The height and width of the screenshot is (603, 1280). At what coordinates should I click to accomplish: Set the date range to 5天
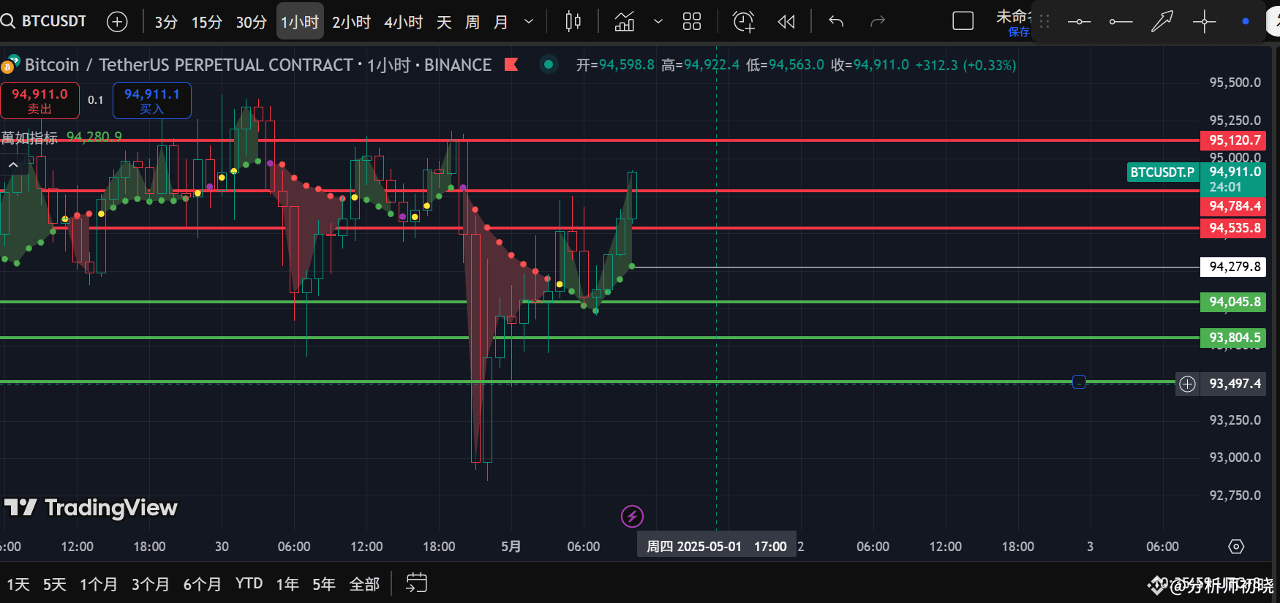click(54, 584)
